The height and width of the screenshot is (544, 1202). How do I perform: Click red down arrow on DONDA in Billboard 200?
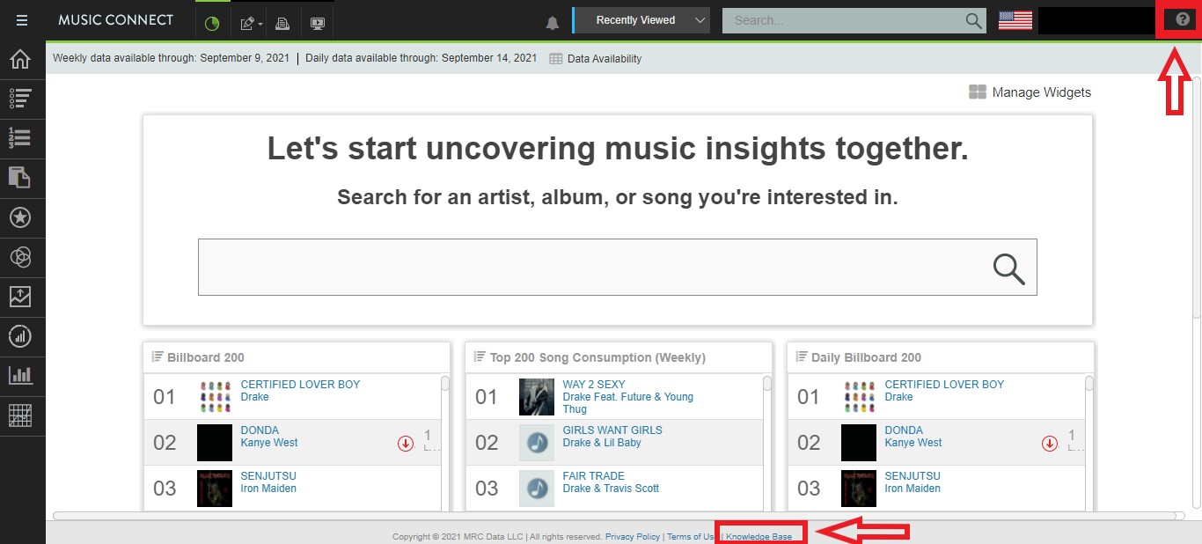tap(406, 444)
